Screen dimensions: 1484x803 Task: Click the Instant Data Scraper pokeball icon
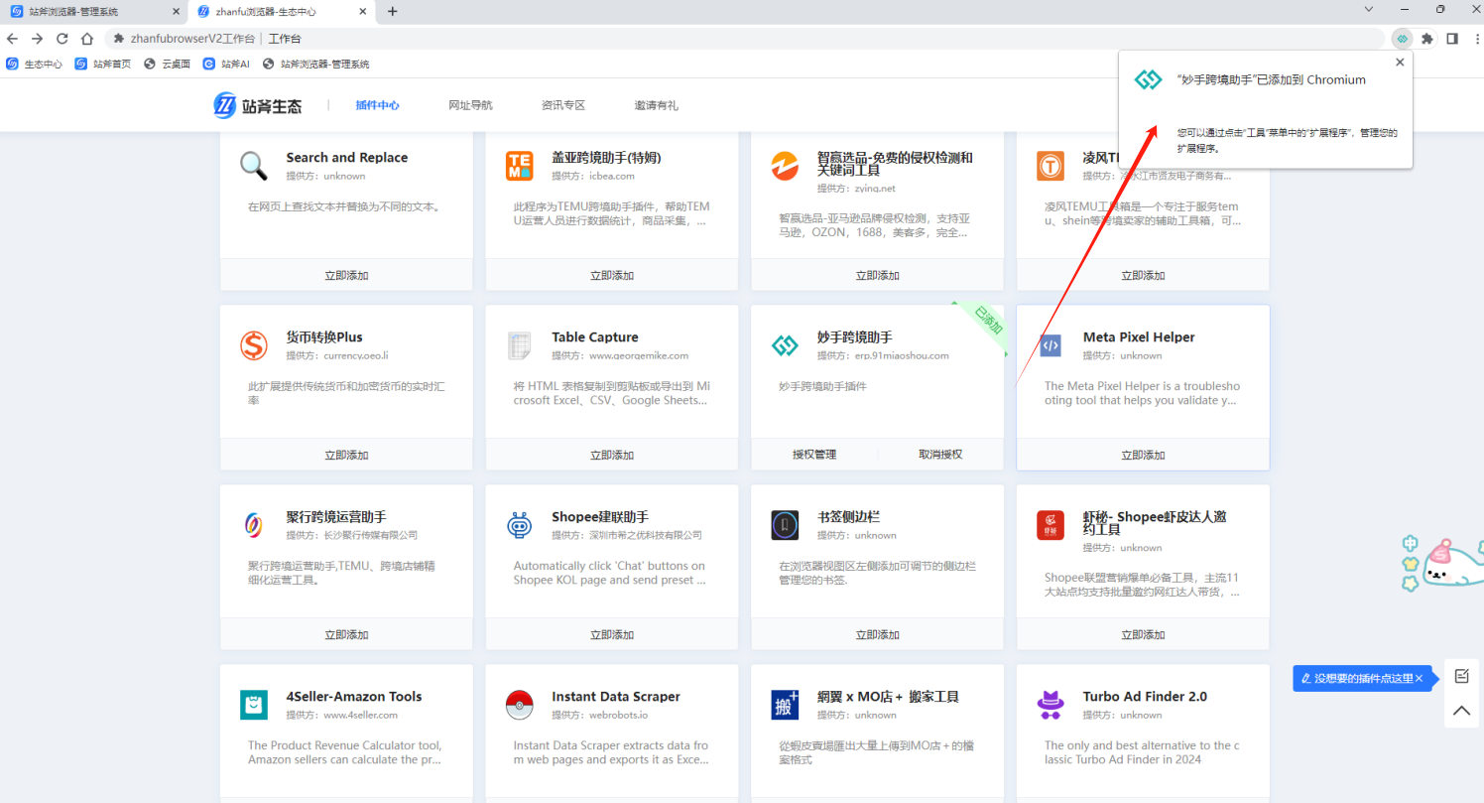pos(520,705)
